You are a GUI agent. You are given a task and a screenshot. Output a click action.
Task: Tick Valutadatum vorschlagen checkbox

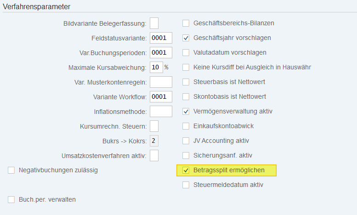pyautogui.click(x=186, y=52)
